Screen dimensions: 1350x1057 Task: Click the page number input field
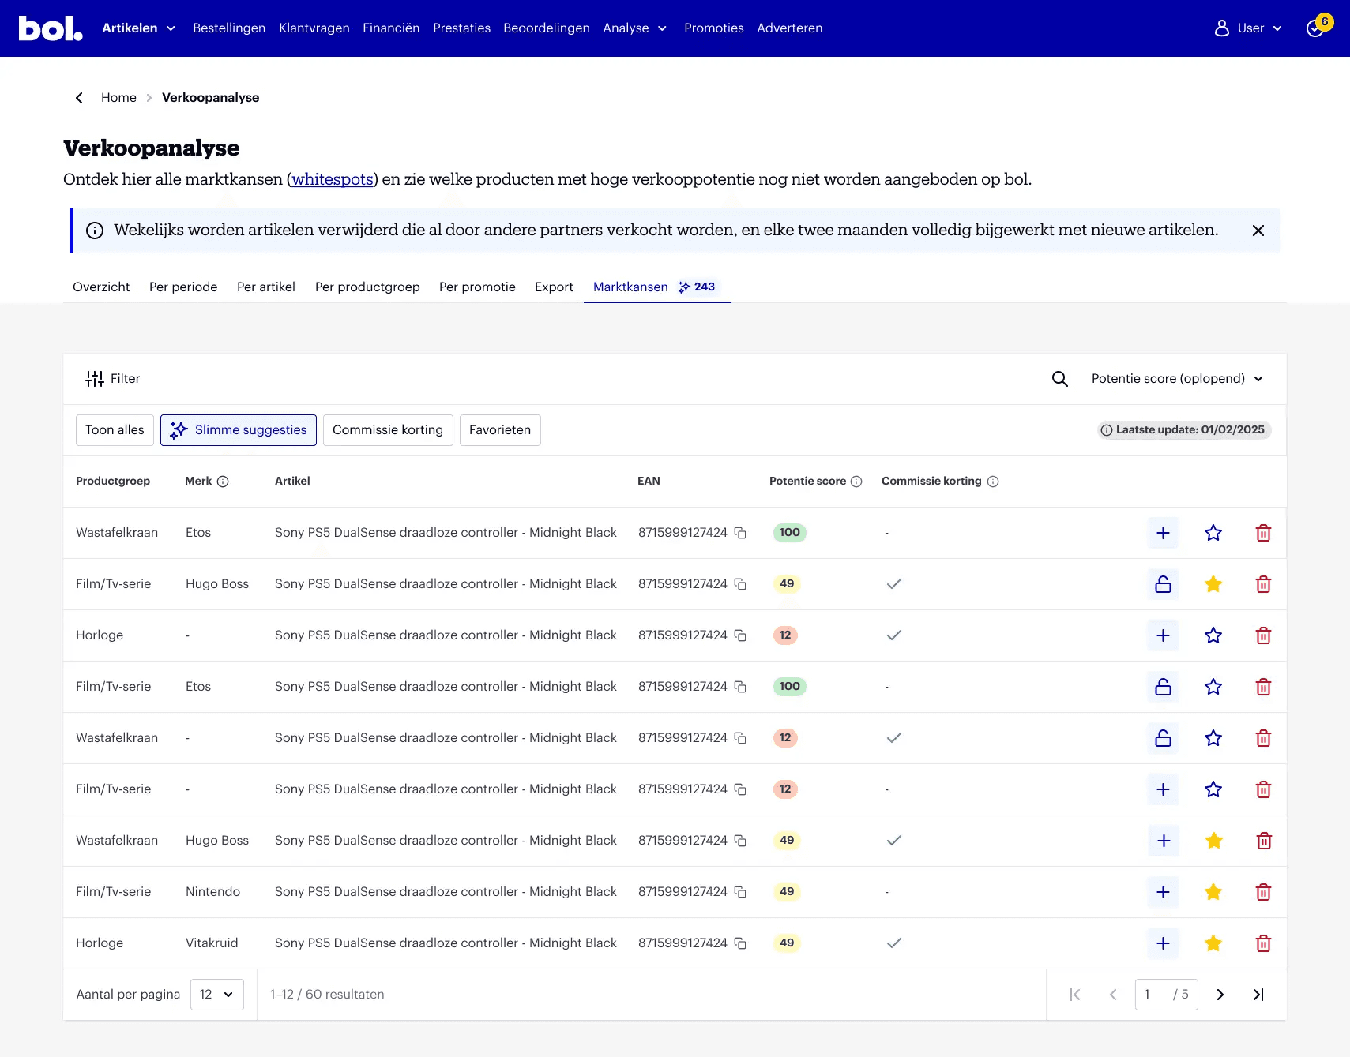(1153, 995)
